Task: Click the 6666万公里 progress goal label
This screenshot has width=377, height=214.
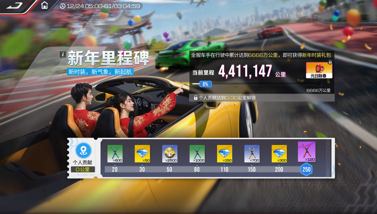Action: click(318, 90)
